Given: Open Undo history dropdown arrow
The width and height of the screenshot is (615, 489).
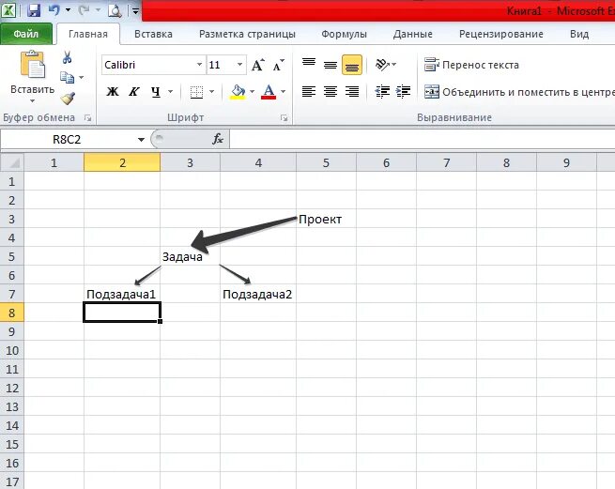Looking at the screenshot, I should click(68, 10).
